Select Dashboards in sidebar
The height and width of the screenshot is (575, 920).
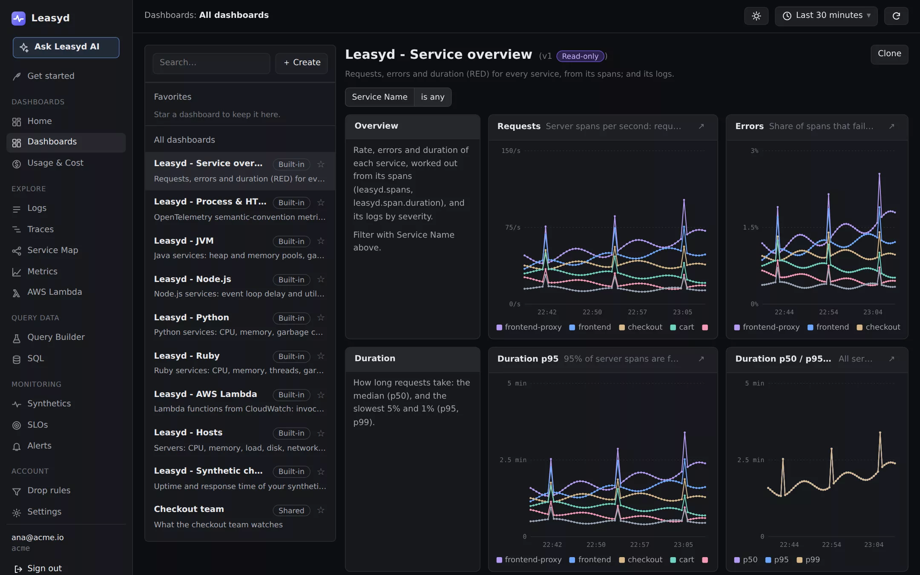coord(66,142)
